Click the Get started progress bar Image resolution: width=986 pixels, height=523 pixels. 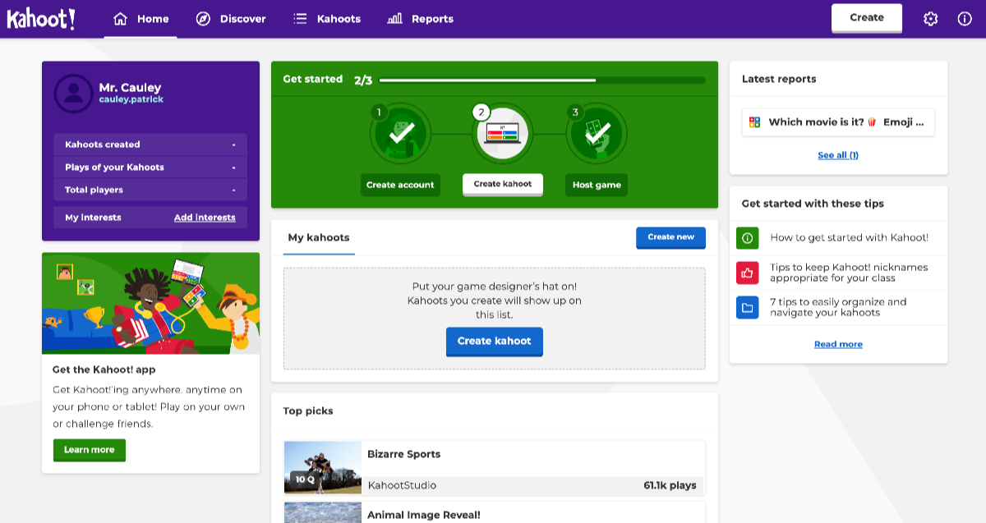[542, 80]
